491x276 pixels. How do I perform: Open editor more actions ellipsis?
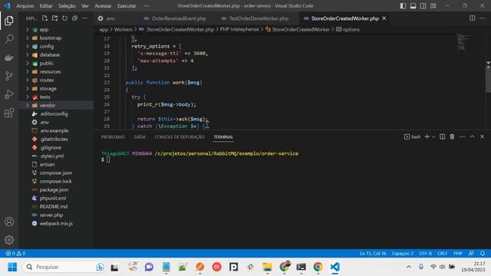pyautogui.click(x=483, y=18)
